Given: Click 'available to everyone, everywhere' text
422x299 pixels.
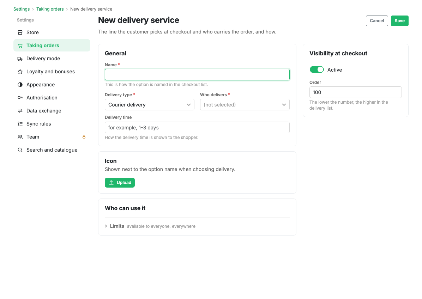Looking at the screenshot, I should pyautogui.click(x=161, y=226).
